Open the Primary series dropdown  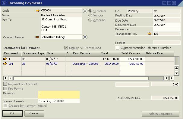[140, 11]
